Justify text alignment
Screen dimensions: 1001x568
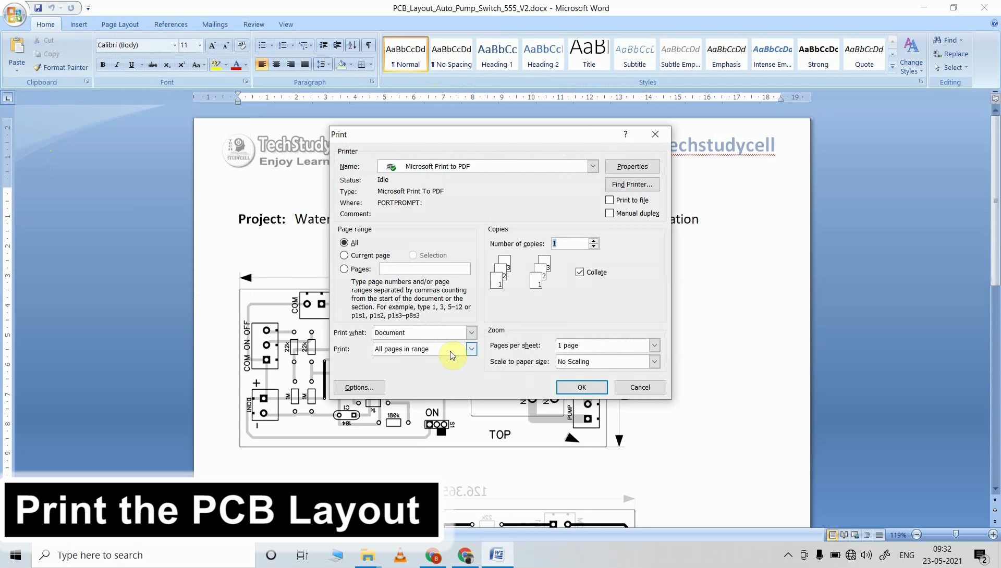coord(305,64)
